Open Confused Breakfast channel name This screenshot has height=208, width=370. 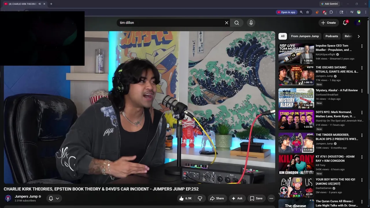click(327, 95)
